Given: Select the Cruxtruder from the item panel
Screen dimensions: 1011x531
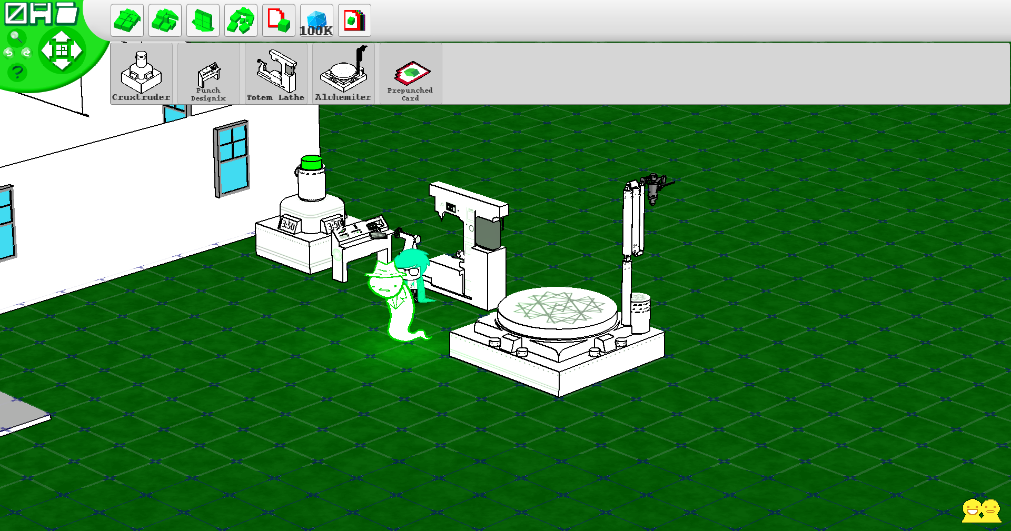Looking at the screenshot, I should click(141, 74).
